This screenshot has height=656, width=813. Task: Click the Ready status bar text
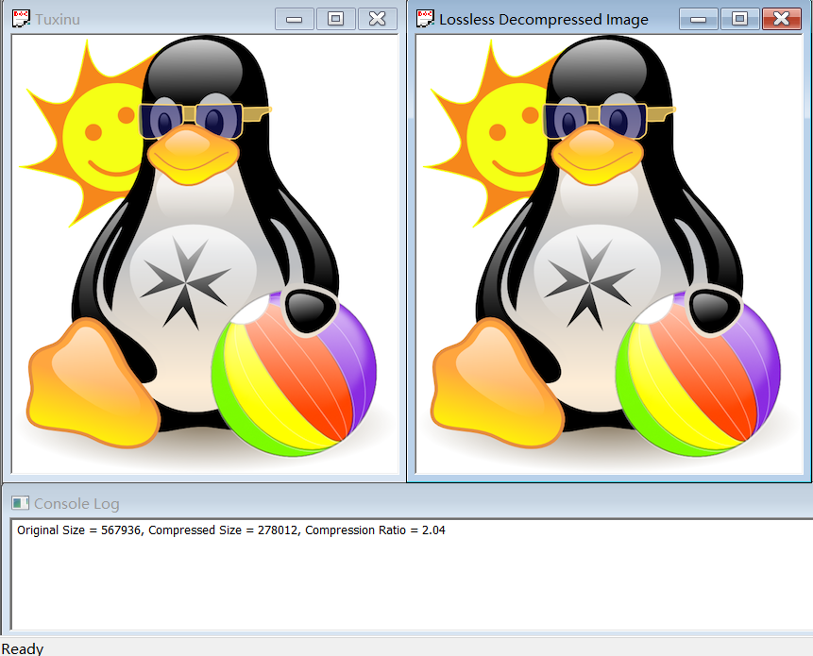[23, 648]
